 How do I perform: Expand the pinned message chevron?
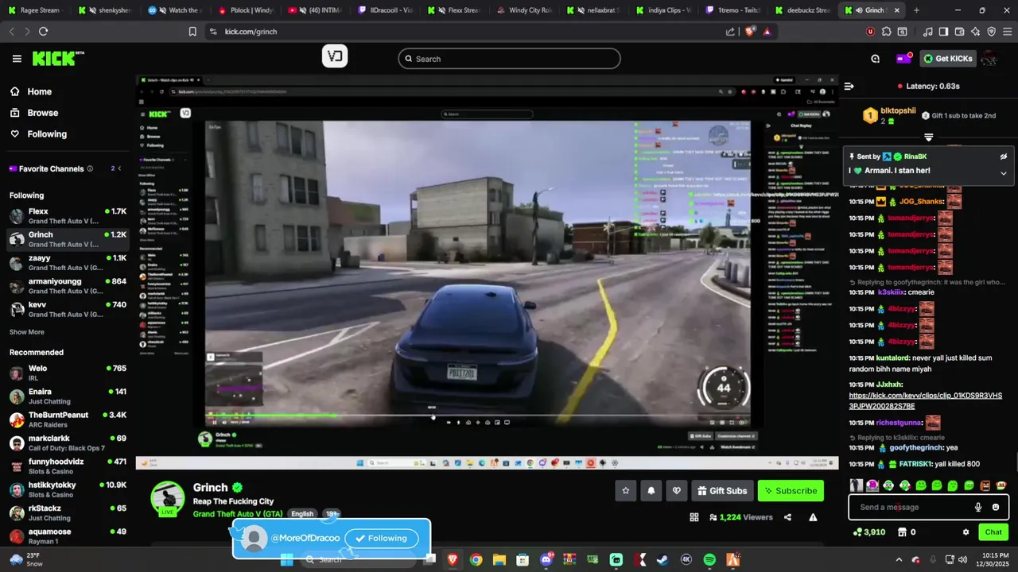(1003, 172)
